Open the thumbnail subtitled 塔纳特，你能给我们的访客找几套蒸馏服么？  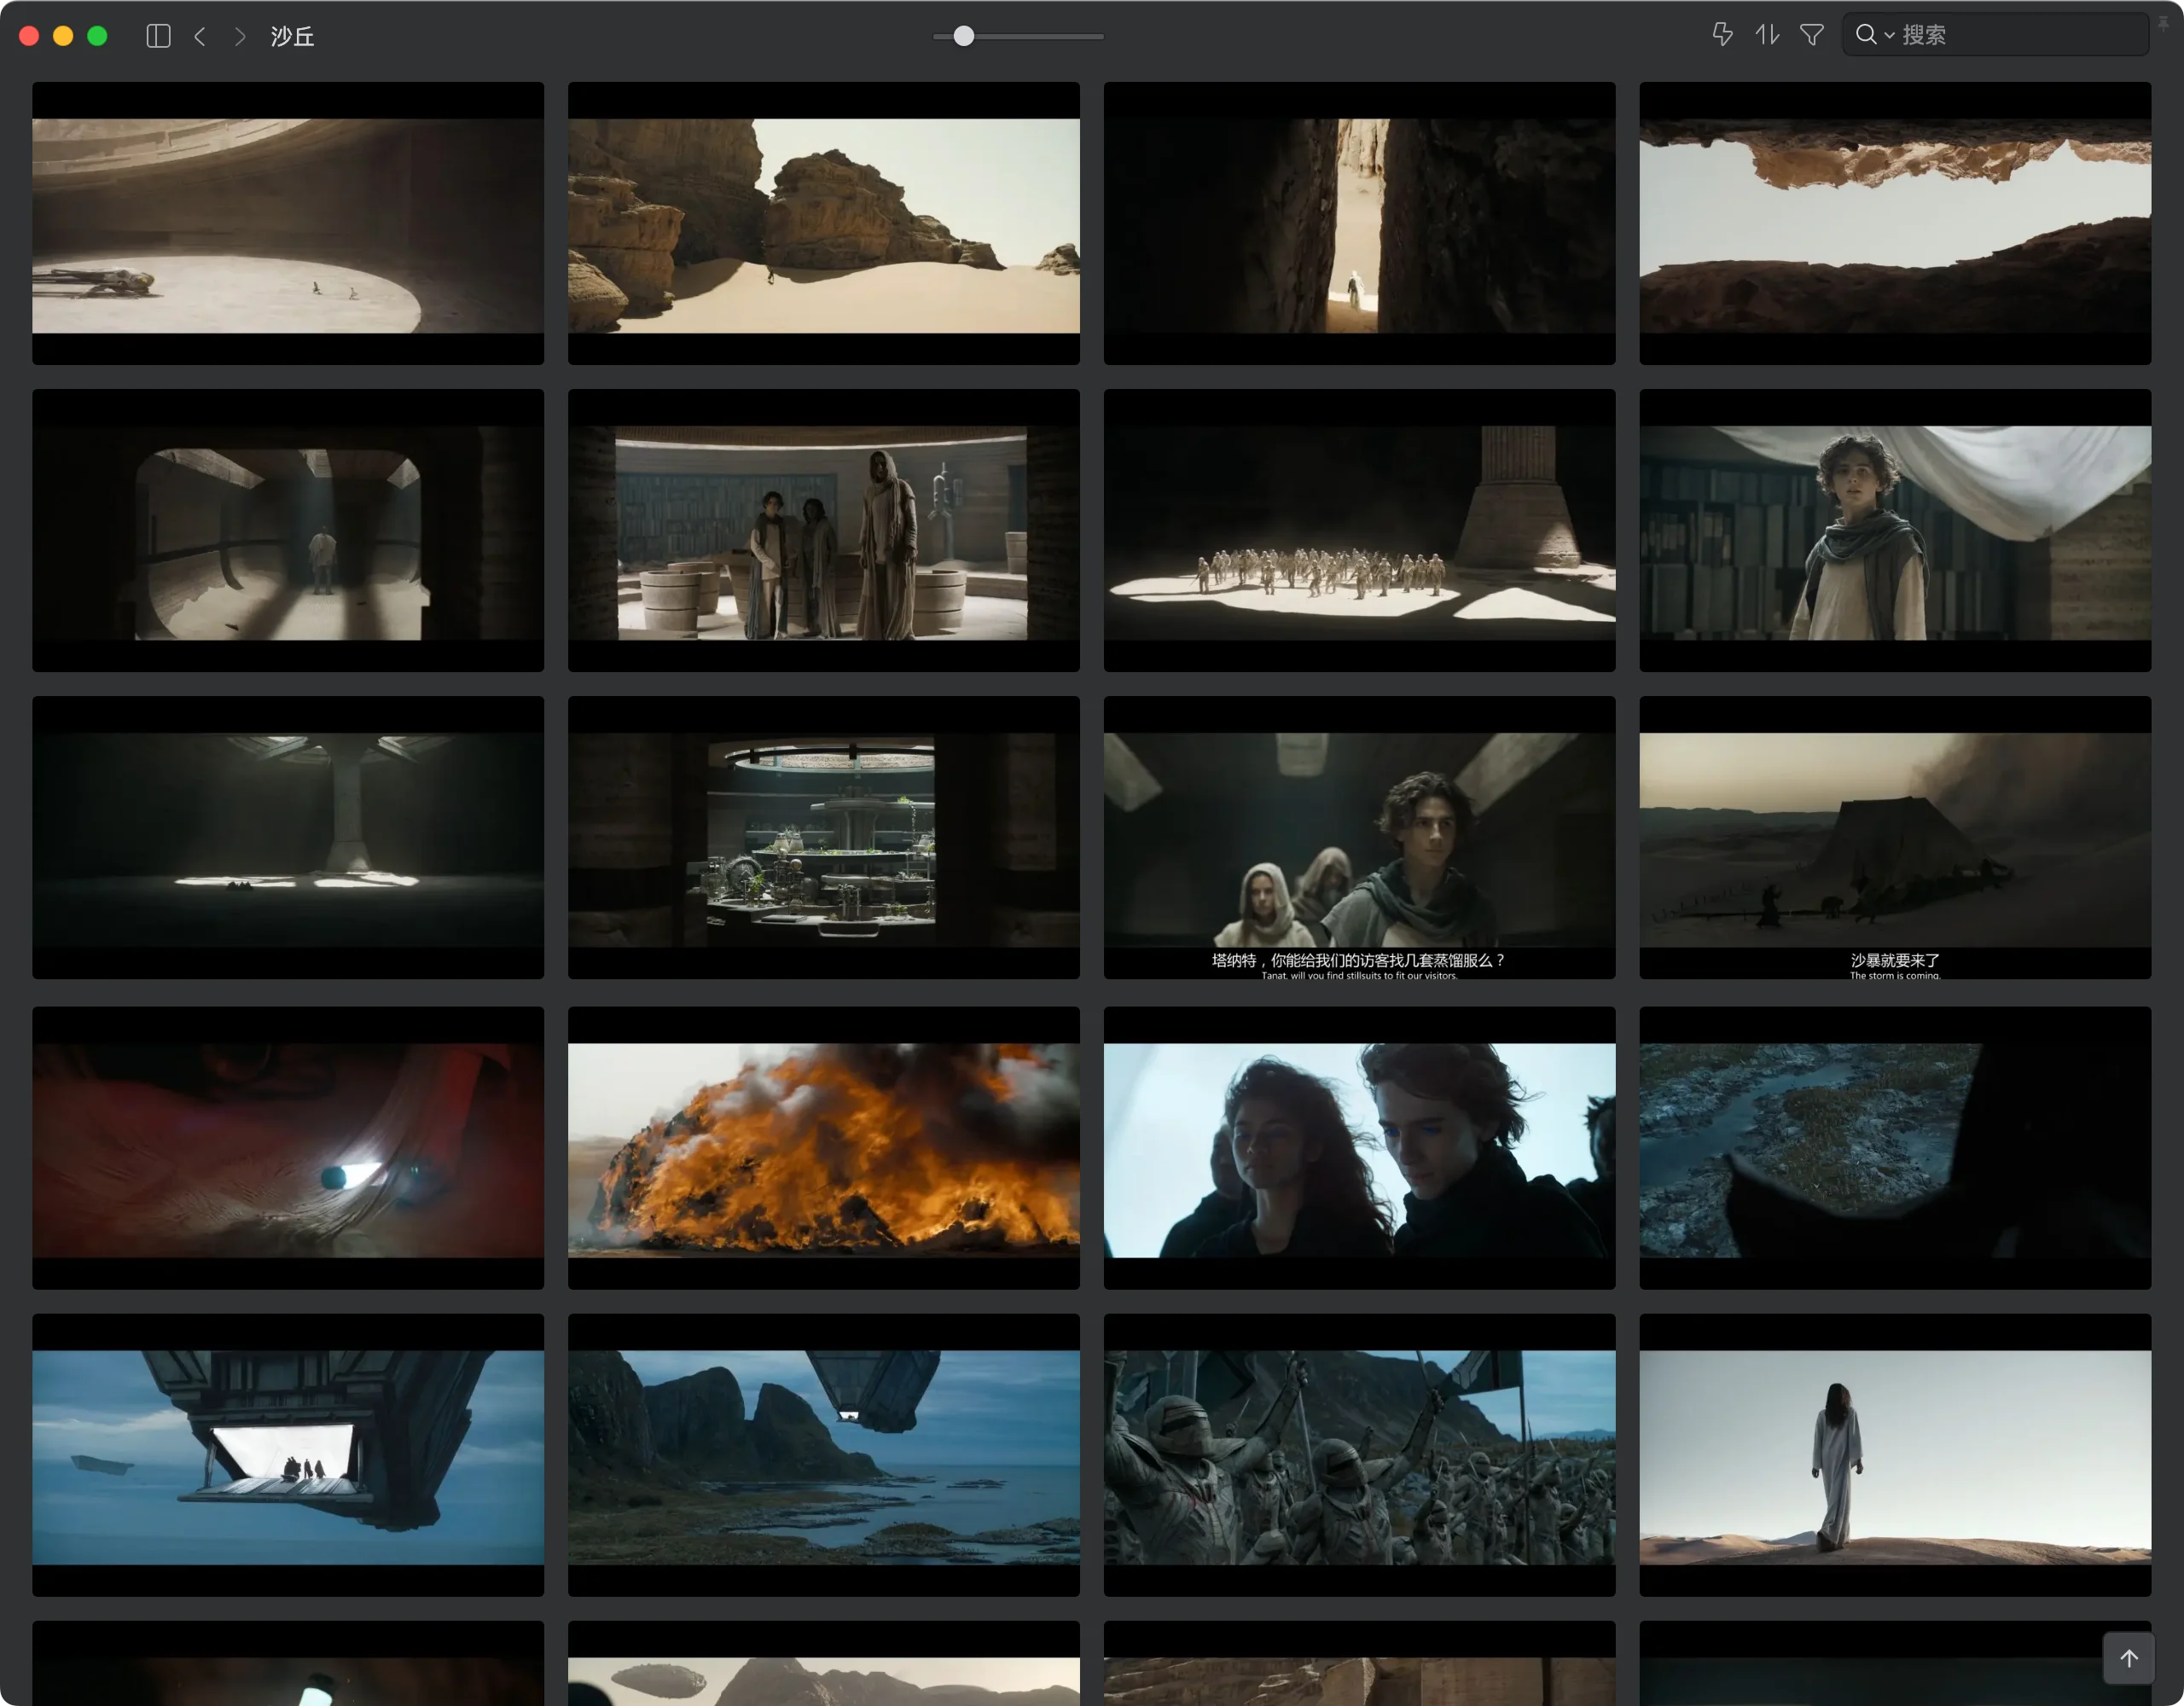1360,838
